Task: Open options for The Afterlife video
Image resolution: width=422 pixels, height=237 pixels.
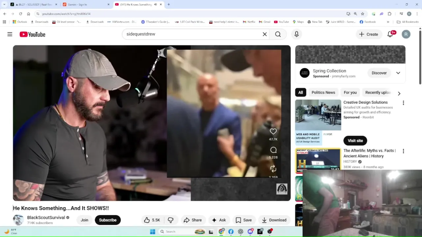Action: click(x=403, y=151)
